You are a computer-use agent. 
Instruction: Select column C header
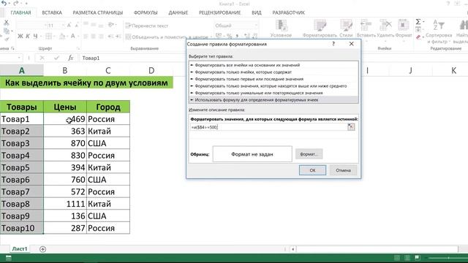[108, 71]
